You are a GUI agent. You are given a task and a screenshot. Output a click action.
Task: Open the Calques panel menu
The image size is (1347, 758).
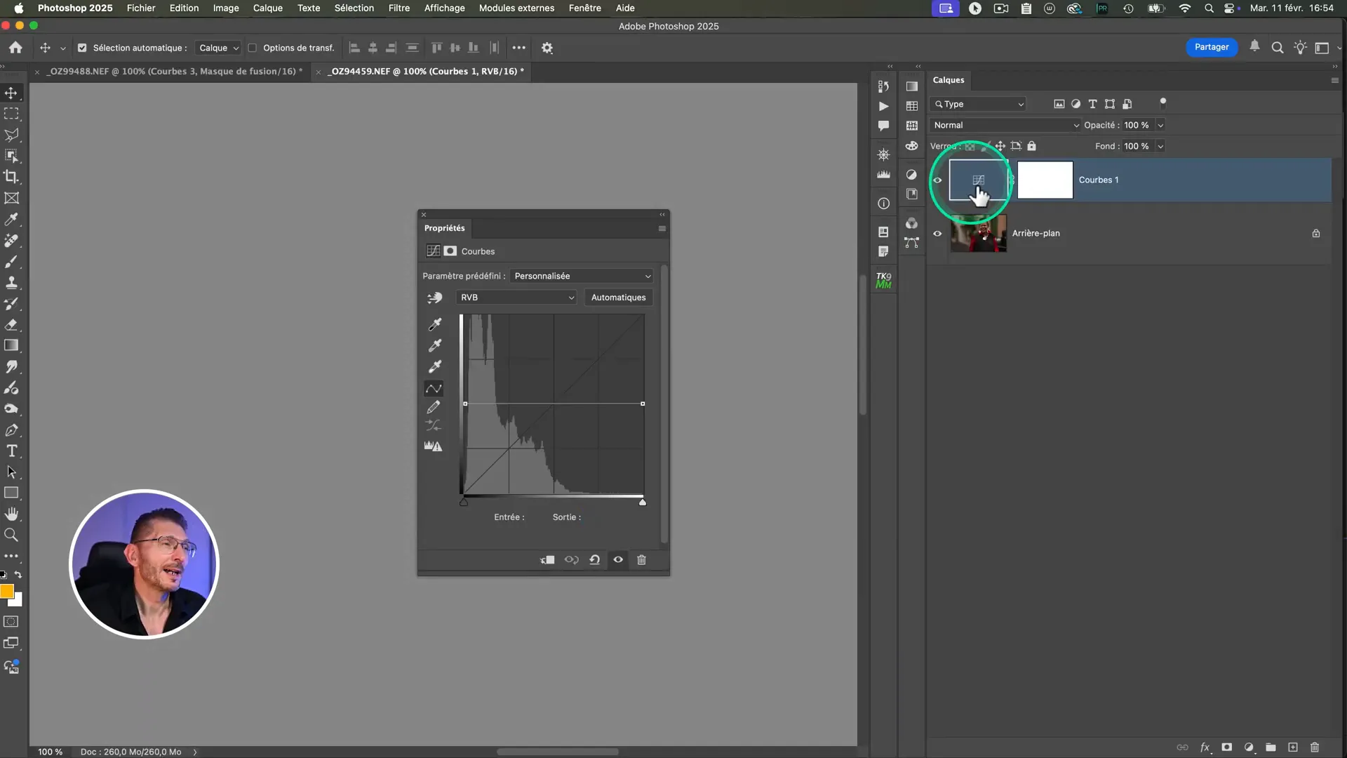[1334, 80]
